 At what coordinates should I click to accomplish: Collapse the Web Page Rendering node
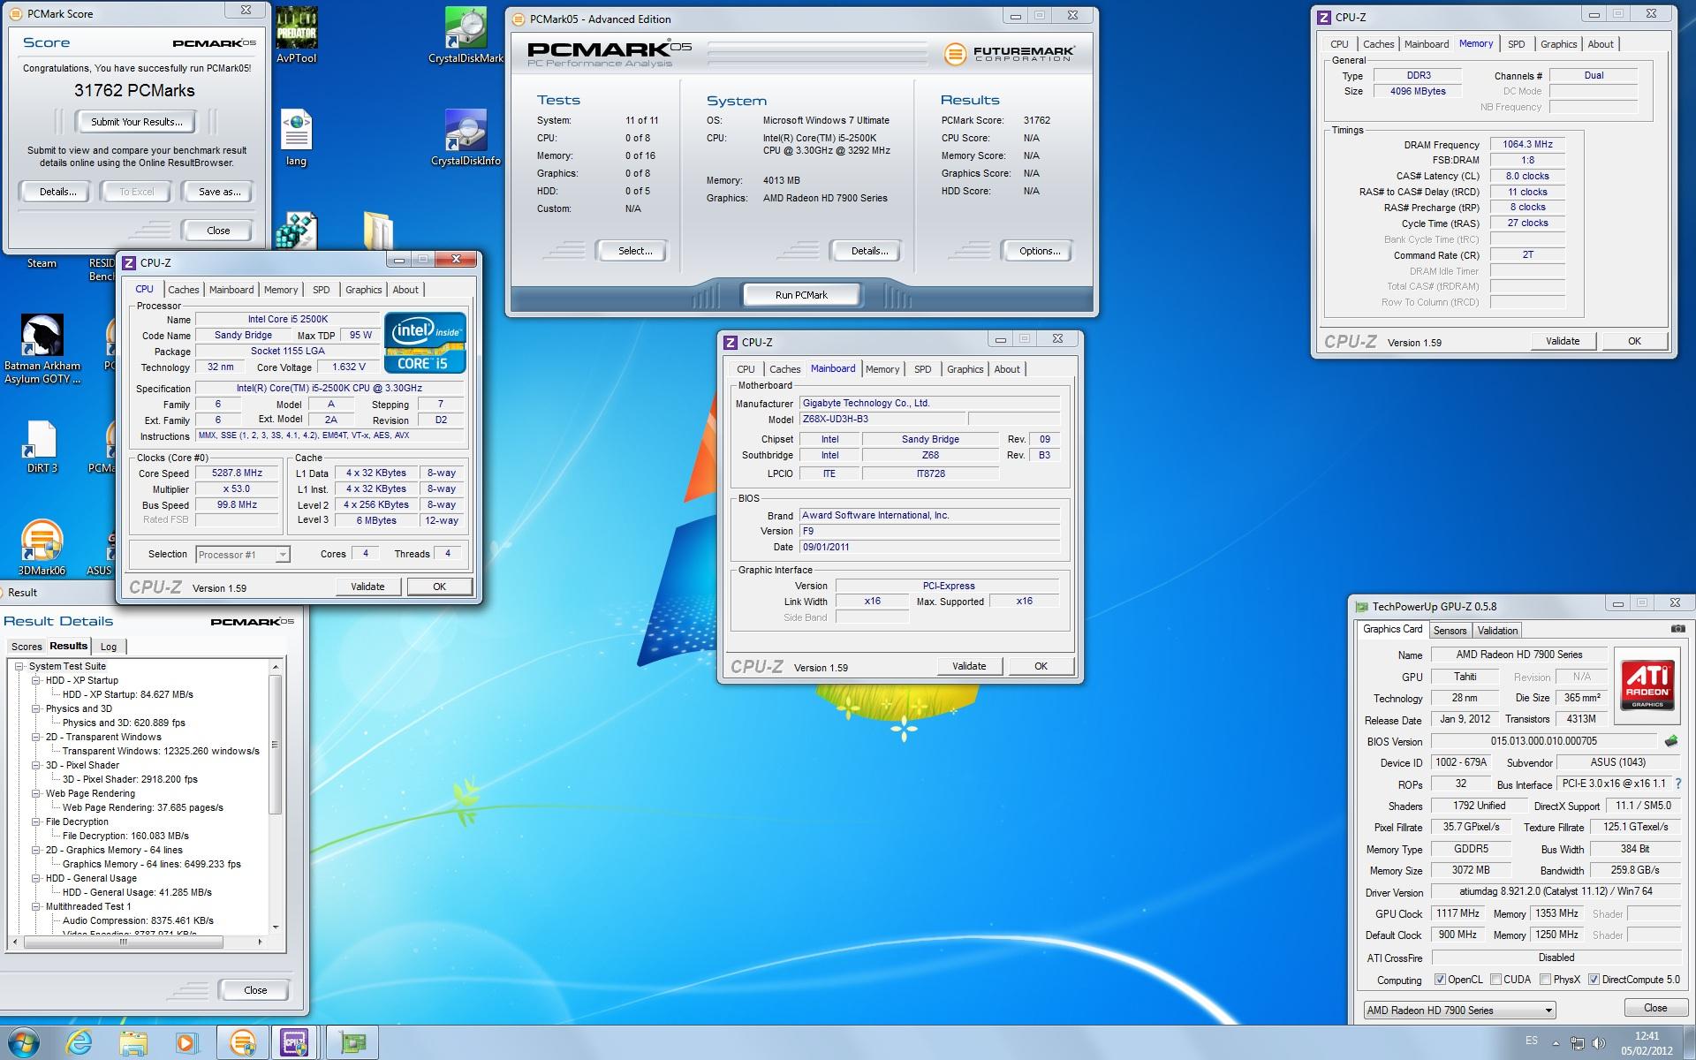(36, 793)
